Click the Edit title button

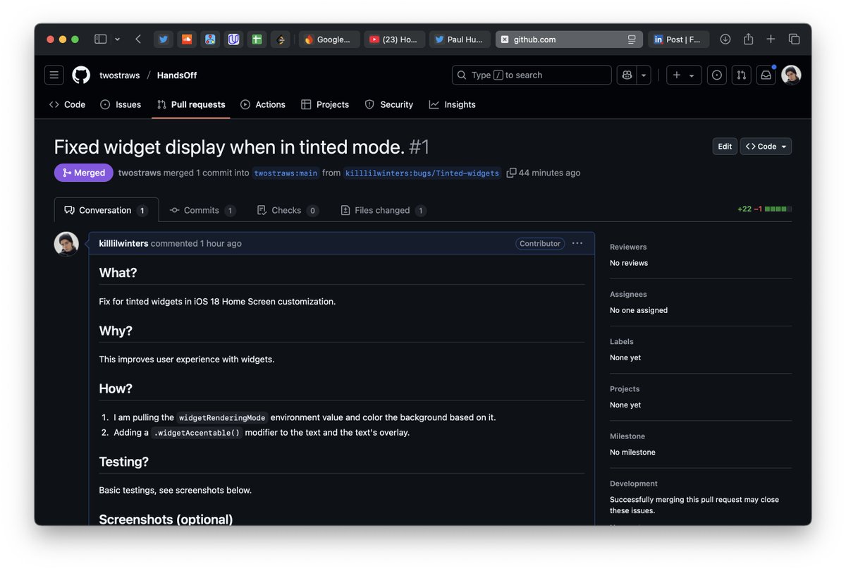725,147
